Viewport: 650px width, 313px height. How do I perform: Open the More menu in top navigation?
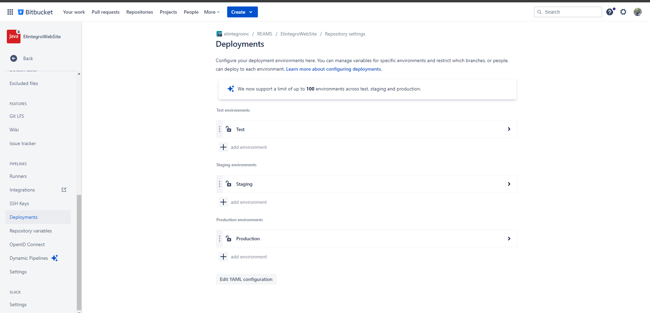pyautogui.click(x=212, y=12)
